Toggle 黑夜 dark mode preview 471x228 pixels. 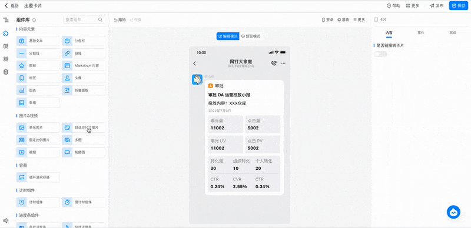coord(343,20)
